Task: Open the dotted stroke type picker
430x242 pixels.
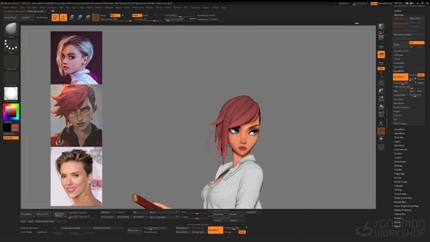Action: [x=11, y=46]
